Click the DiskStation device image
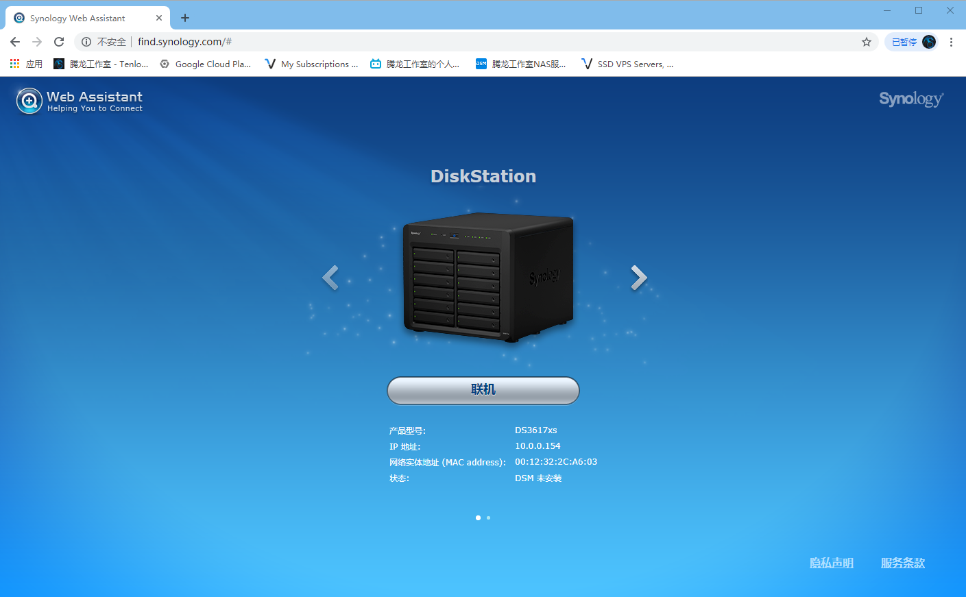 pyautogui.click(x=488, y=278)
